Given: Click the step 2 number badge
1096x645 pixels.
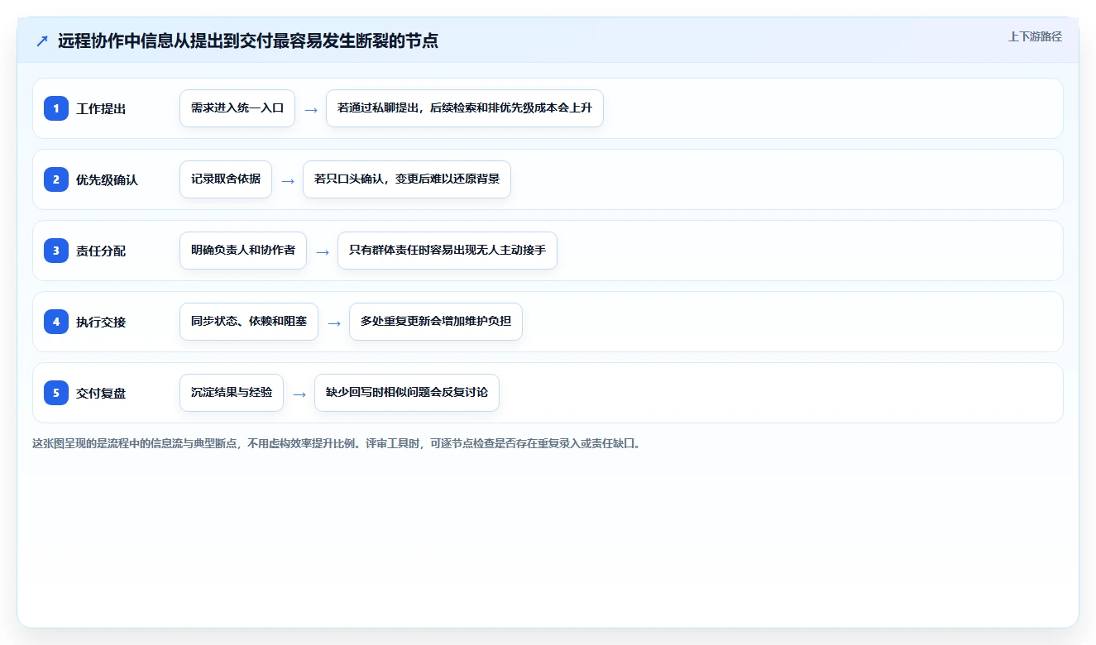Looking at the screenshot, I should 56,179.
